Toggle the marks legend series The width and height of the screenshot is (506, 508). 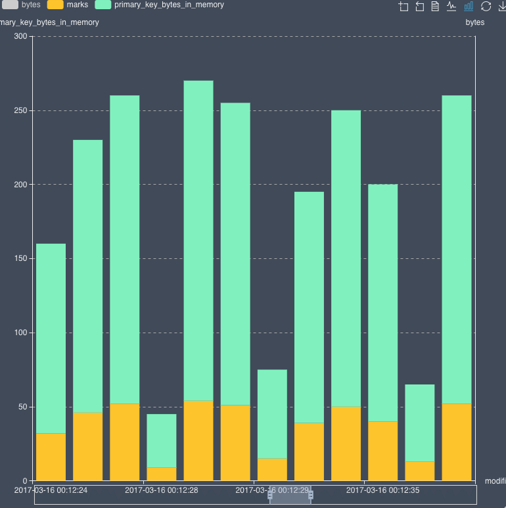[78, 5]
